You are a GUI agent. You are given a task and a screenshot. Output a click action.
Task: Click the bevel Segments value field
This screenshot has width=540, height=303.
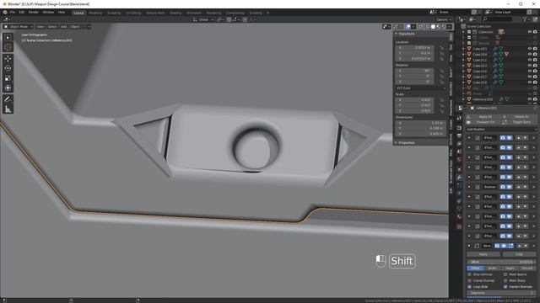pos(501,293)
